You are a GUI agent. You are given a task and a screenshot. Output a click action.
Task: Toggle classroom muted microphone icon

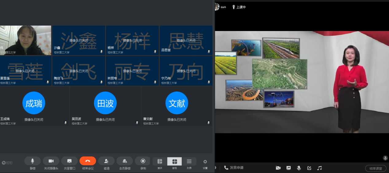coord(299,168)
